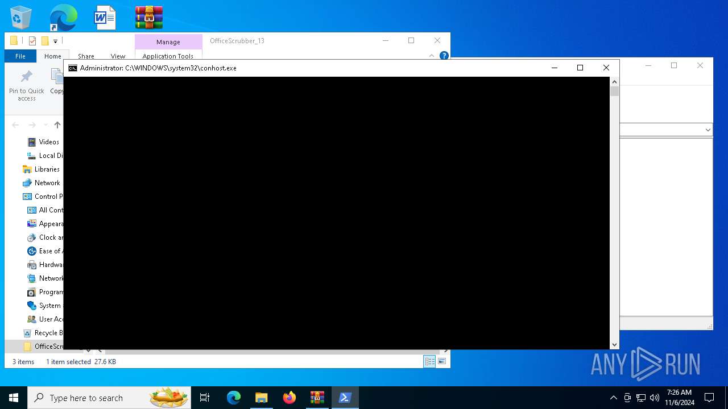This screenshot has width=728, height=409.
Task: Open Edge from the taskbar
Action: point(234,398)
